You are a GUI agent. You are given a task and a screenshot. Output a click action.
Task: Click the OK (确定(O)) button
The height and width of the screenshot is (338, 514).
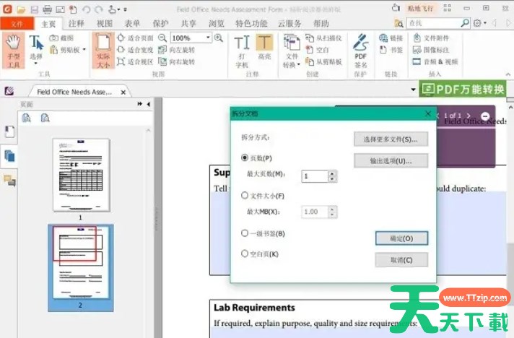[401, 238]
